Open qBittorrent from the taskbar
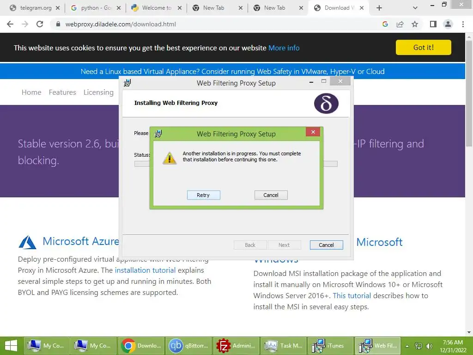 188,346
